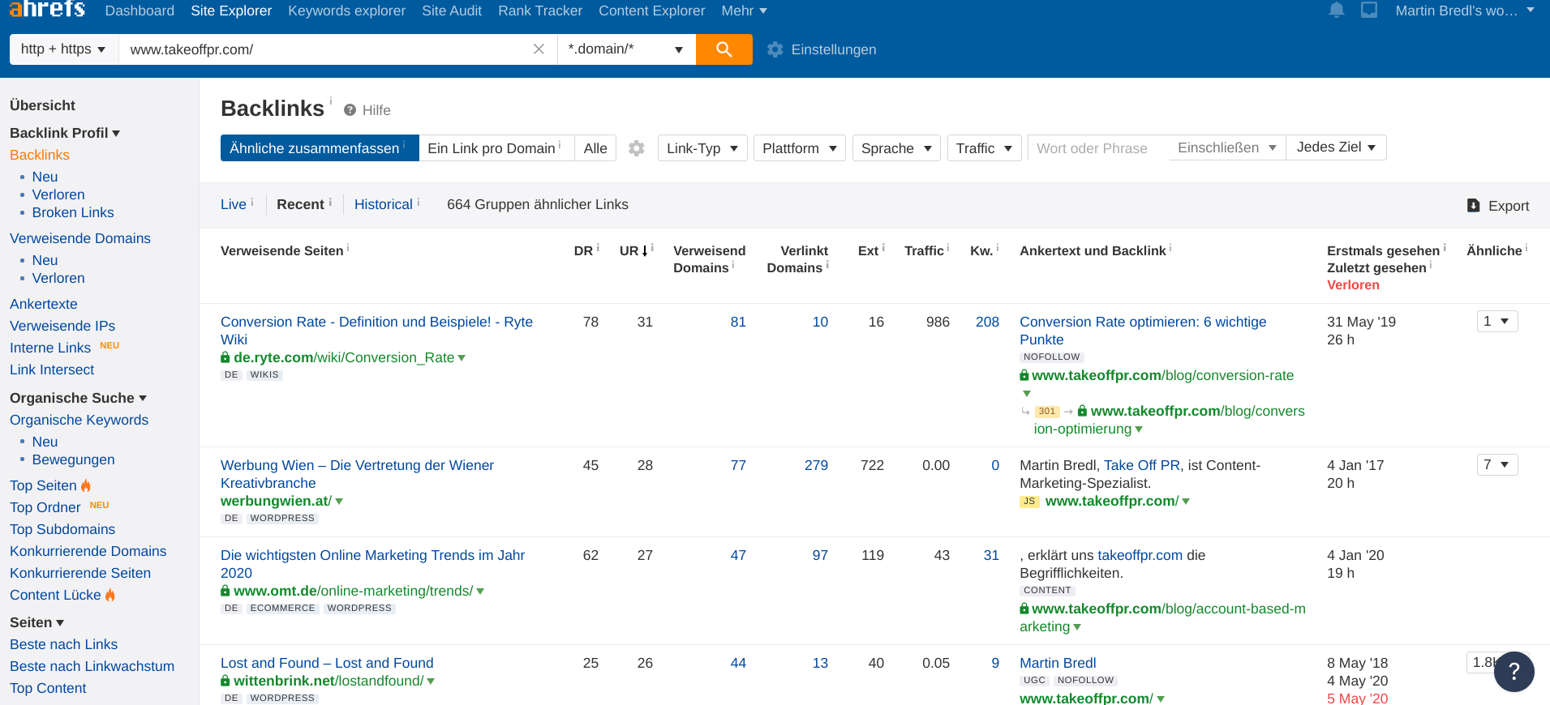Click the info icon next to DR
This screenshot has width=1550, height=705.
[x=598, y=248]
